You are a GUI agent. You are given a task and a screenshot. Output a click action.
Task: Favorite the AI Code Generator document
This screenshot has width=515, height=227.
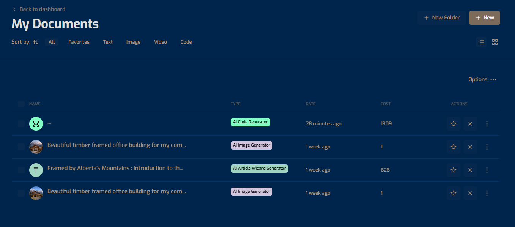pyautogui.click(x=453, y=124)
